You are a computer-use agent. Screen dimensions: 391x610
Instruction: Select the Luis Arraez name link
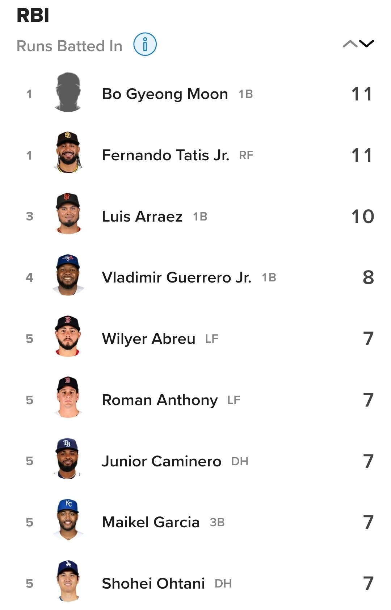tap(142, 217)
